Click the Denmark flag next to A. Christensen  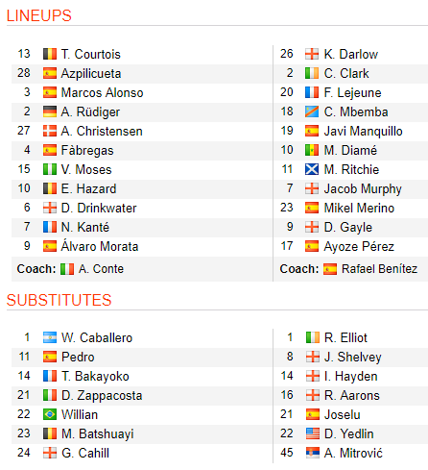coord(50,131)
